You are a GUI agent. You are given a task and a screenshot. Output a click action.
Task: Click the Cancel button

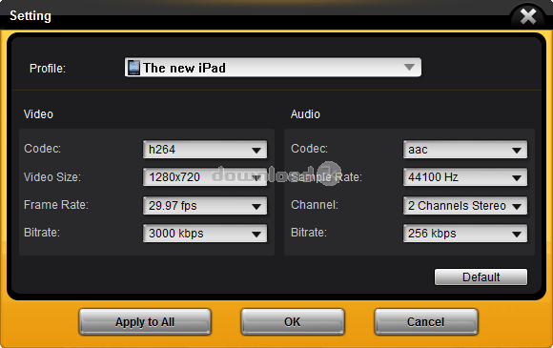[x=425, y=322]
